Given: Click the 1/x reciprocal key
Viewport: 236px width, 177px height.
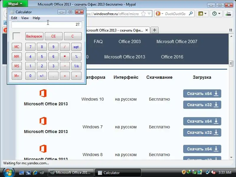Looking at the screenshot, I should [76, 66].
